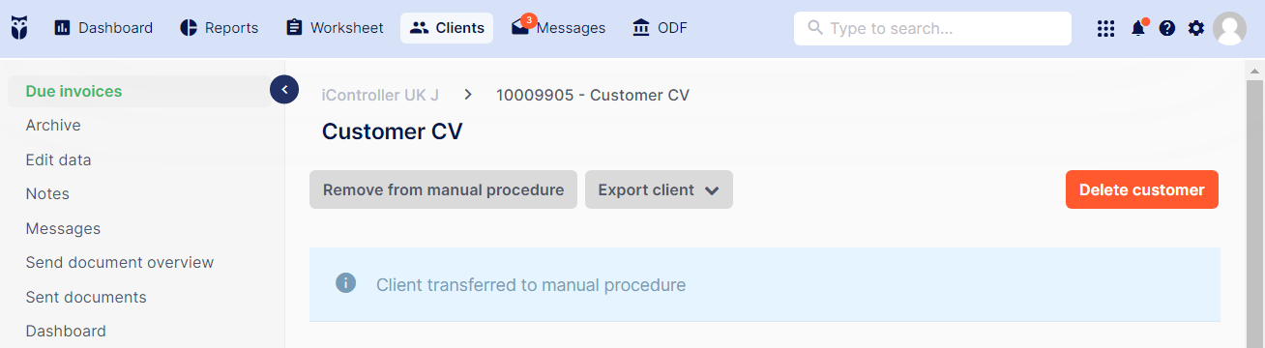
Task: Click the iController UK J breadcrumb link
Action: [380, 95]
